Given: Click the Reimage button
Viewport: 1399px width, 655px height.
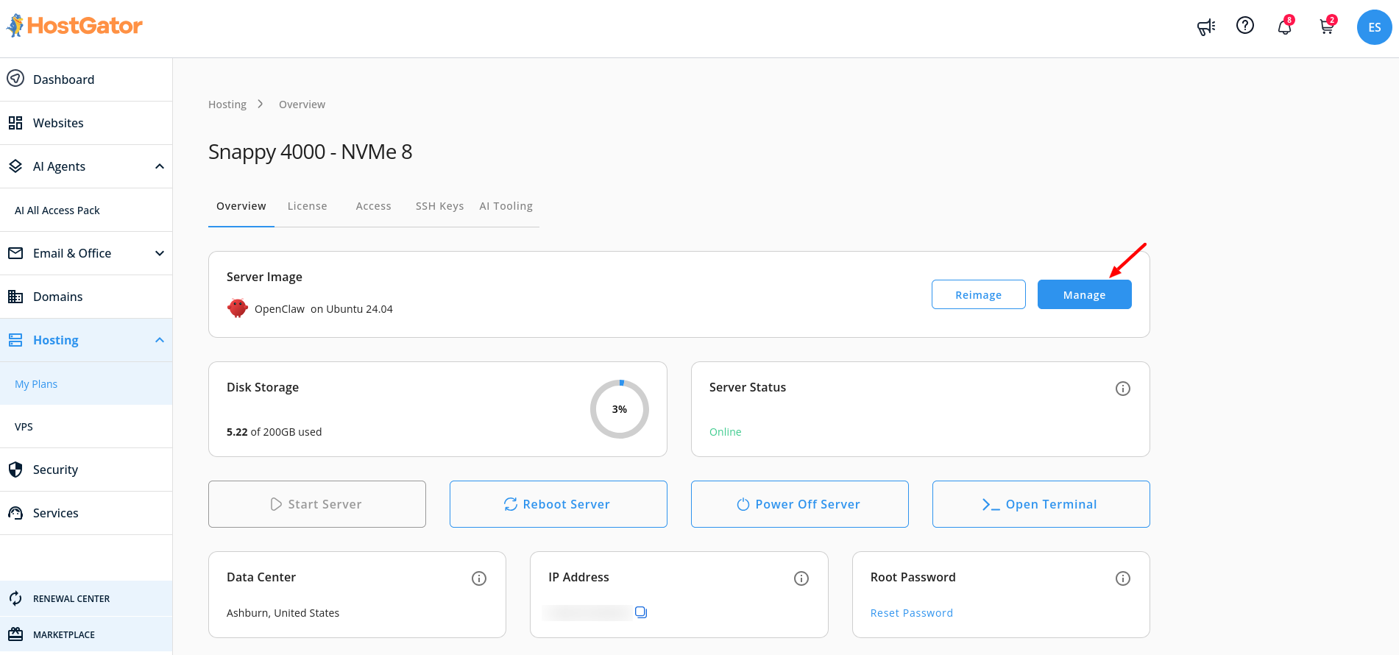Looking at the screenshot, I should (x=979, y=294).
